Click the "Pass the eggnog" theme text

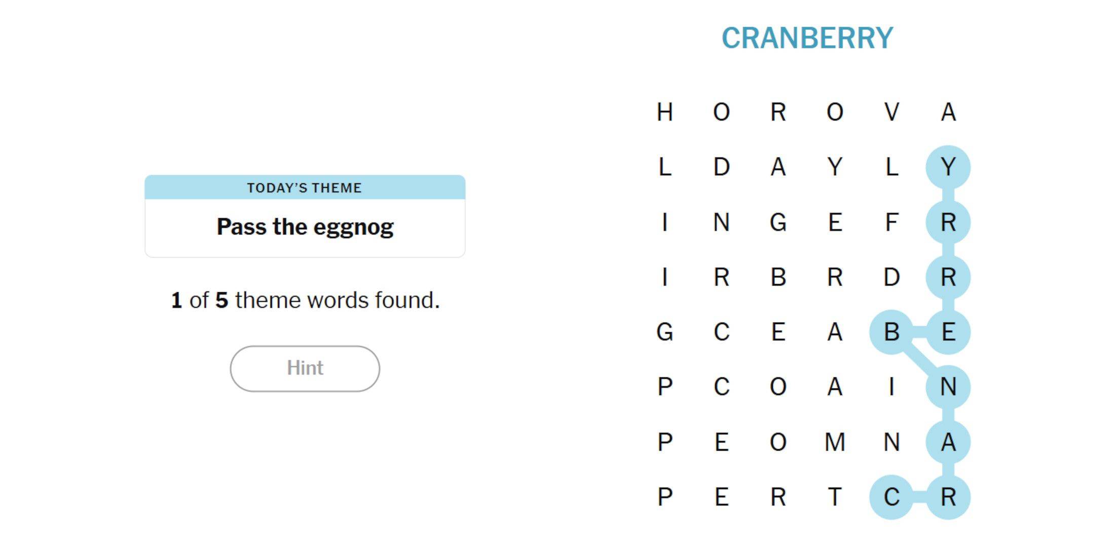(x=305, y=227)
